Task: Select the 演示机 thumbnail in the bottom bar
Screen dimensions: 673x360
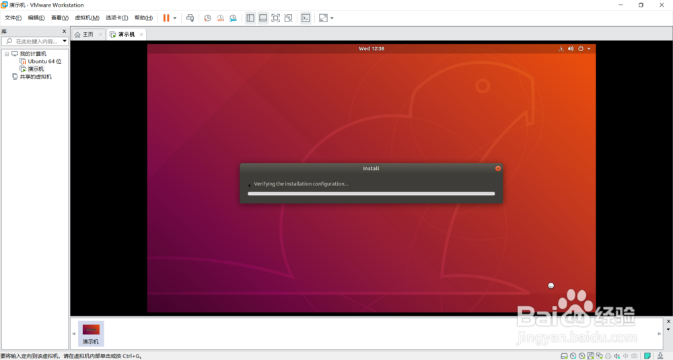Action: click(91, 334)
